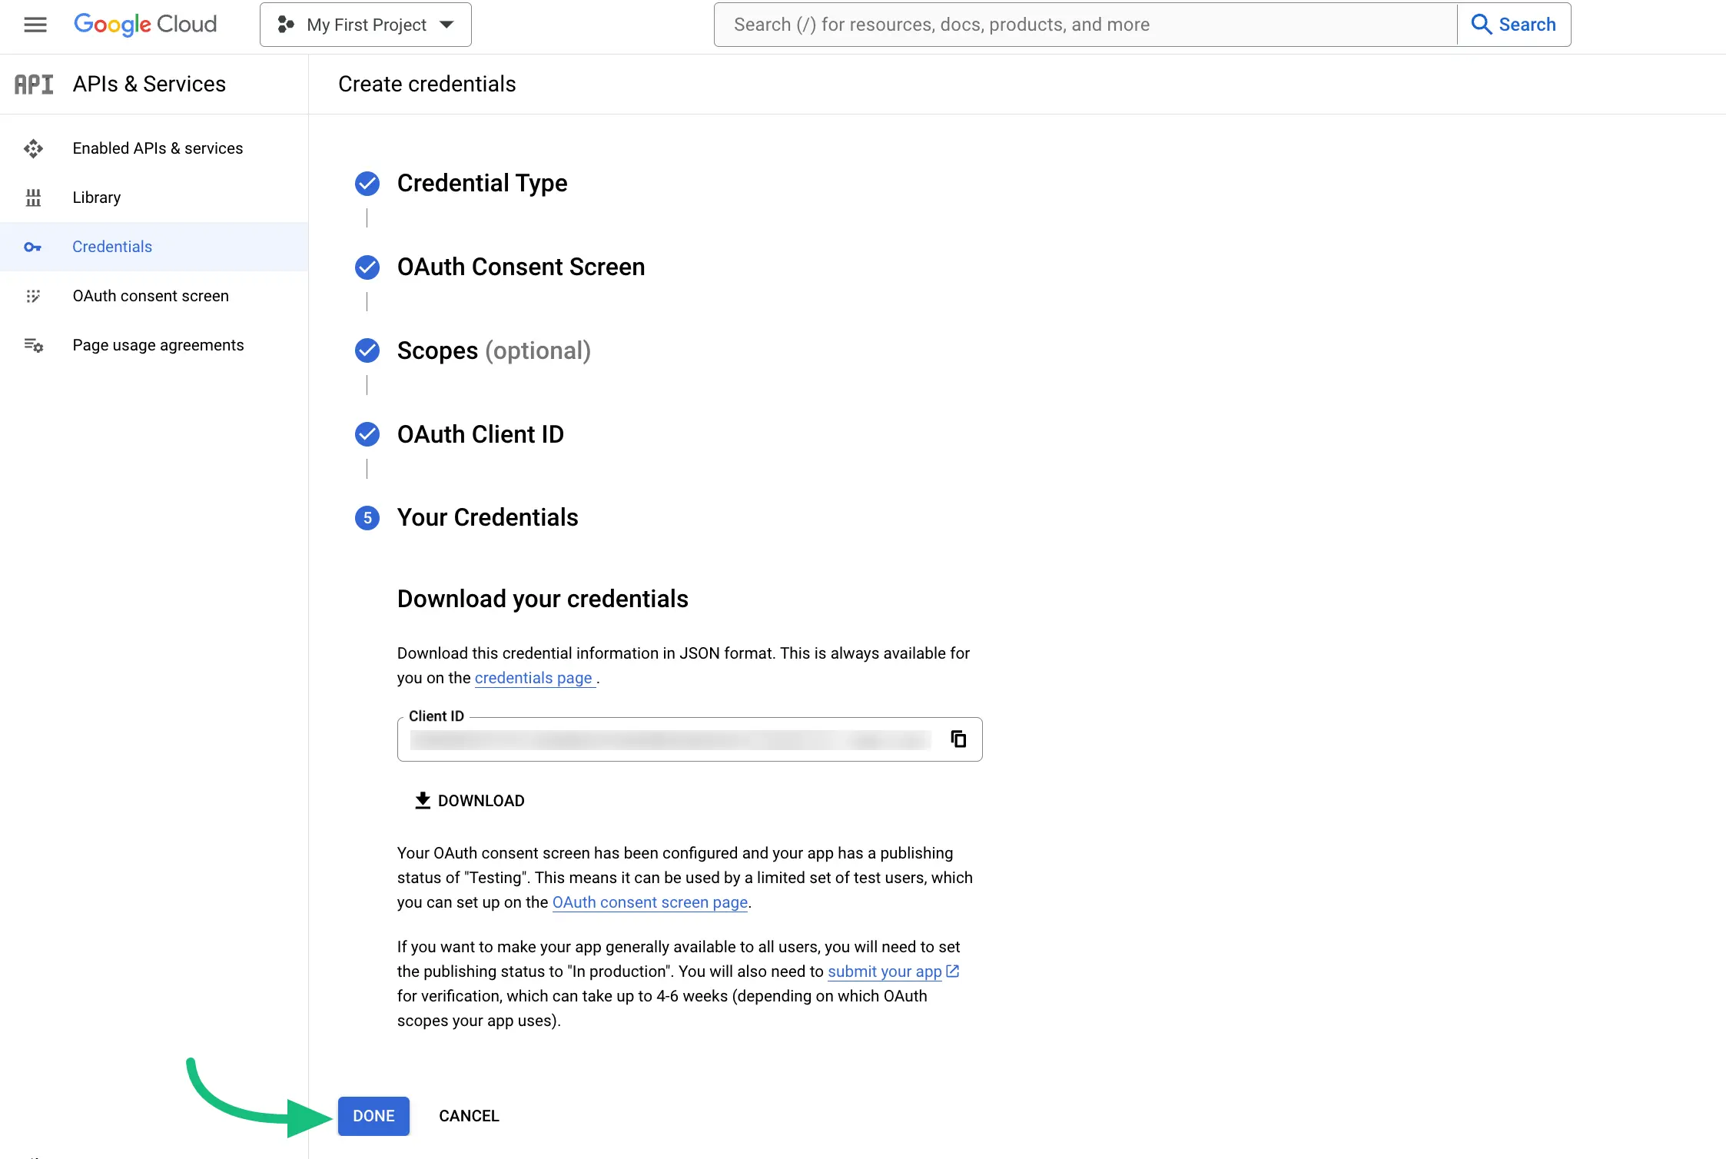Click the copy Client ID icon
The image size is (1726, 1159).
click(957, 739)
